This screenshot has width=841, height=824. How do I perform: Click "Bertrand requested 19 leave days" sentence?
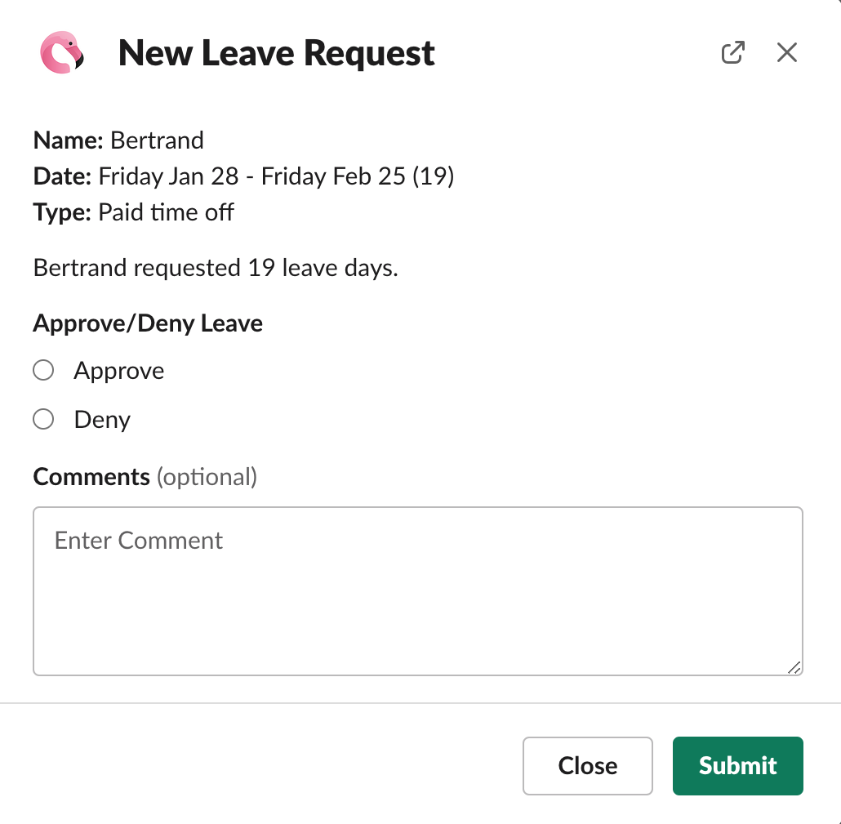pos(216,268)
